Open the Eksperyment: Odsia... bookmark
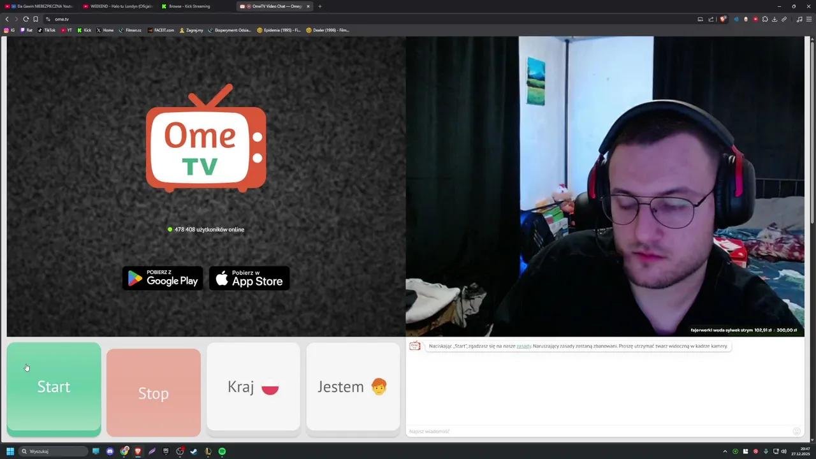816x459 pixels. (229, 30)
